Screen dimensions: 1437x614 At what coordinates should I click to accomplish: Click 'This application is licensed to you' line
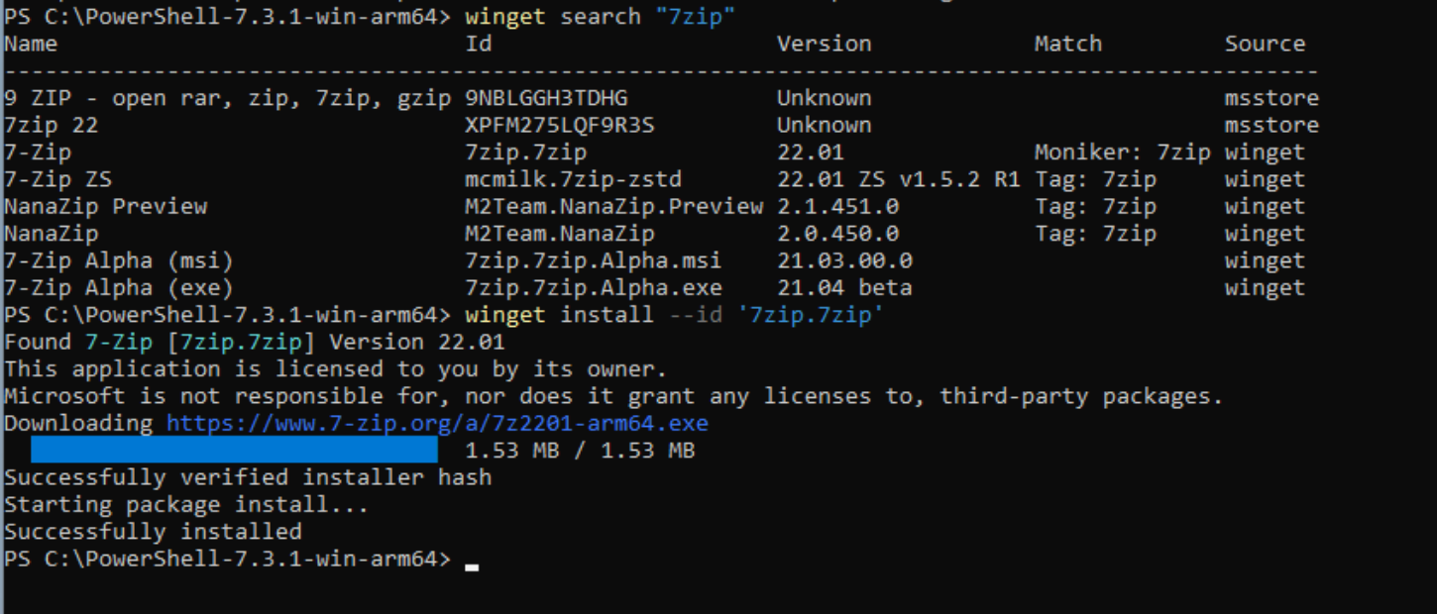click(x=336, y=369)
